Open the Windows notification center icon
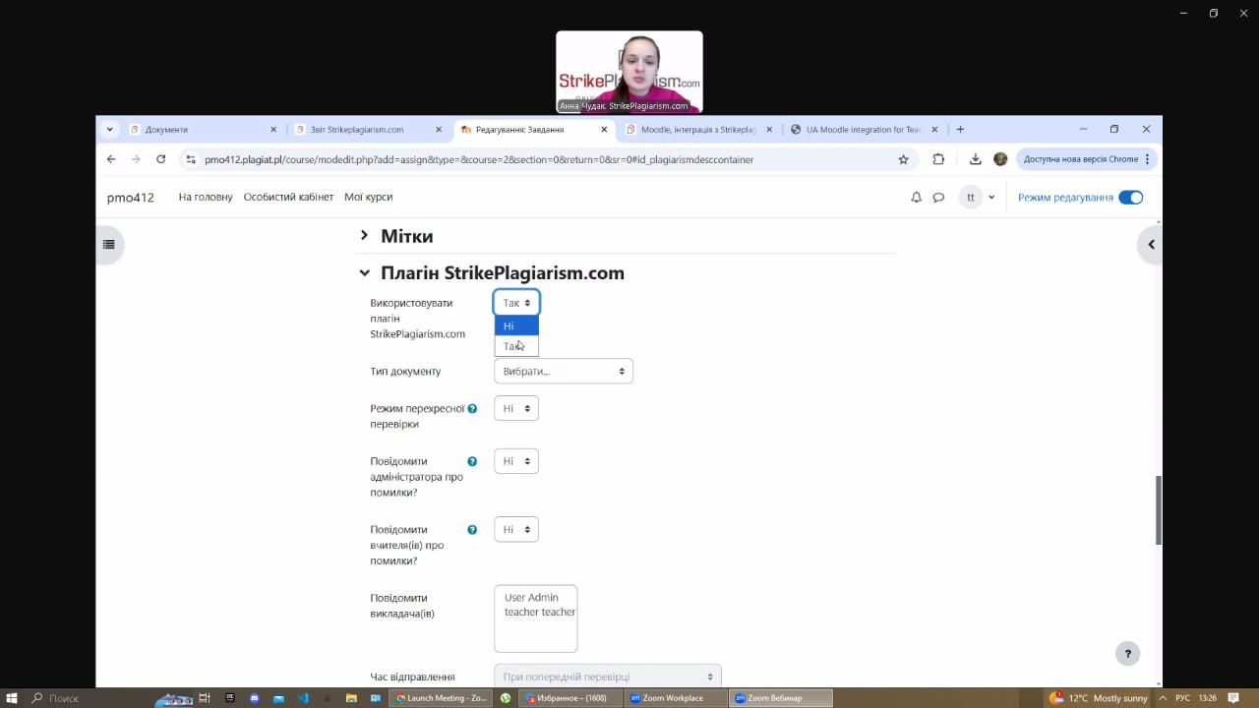The width and height of the screenshot is (1259, 708). pyautogui.click(x=1233, y=698)
